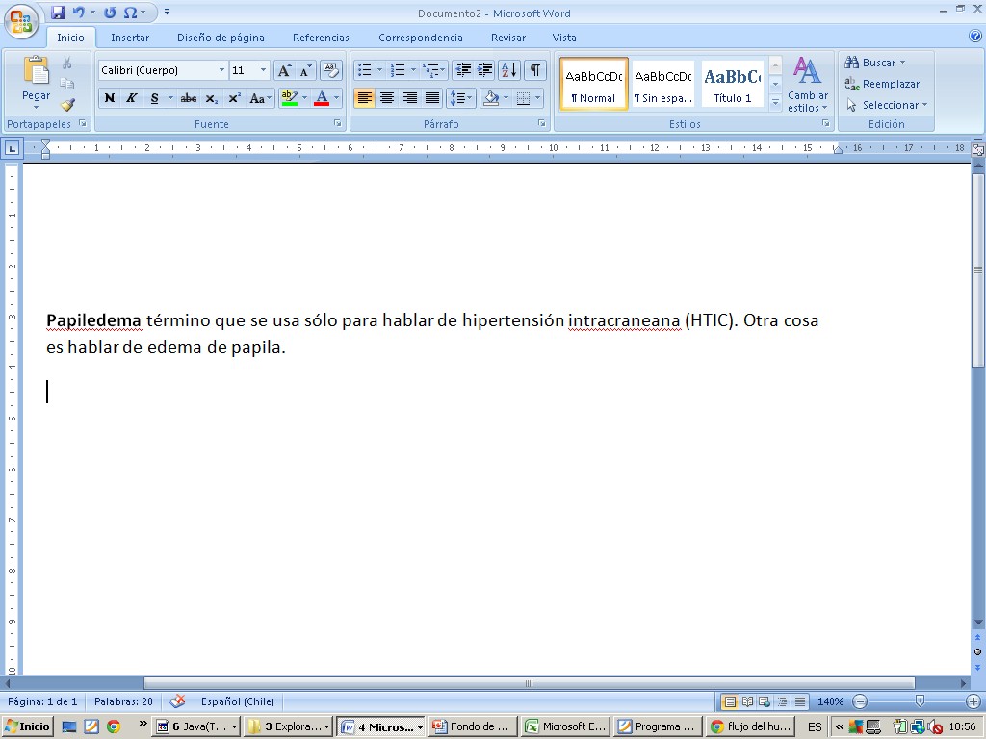The height and width of the screenshot is (739, 986).
Task: Open the Diseño de página tab
Action: pos(221,38)
